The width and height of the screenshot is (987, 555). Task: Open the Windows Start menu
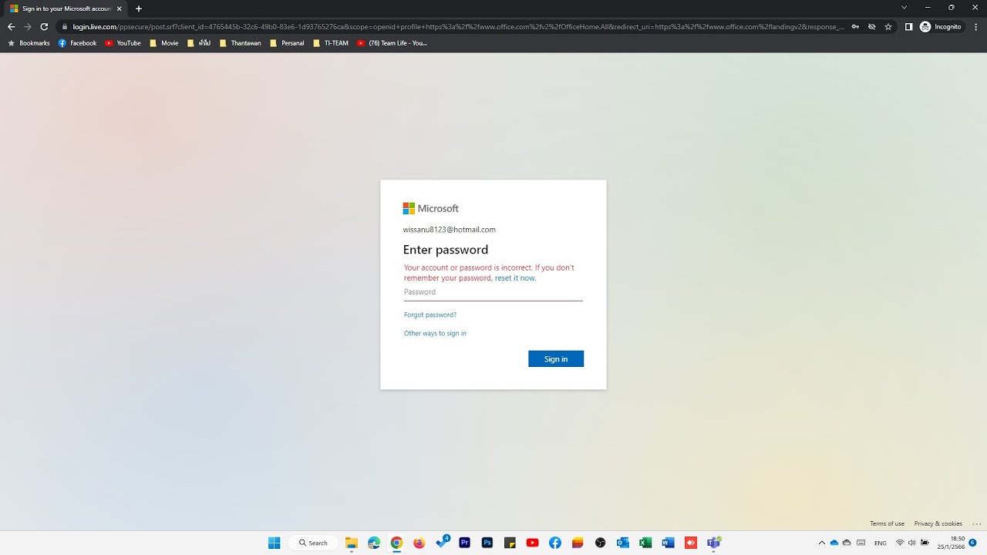click(x=275, y=543)
